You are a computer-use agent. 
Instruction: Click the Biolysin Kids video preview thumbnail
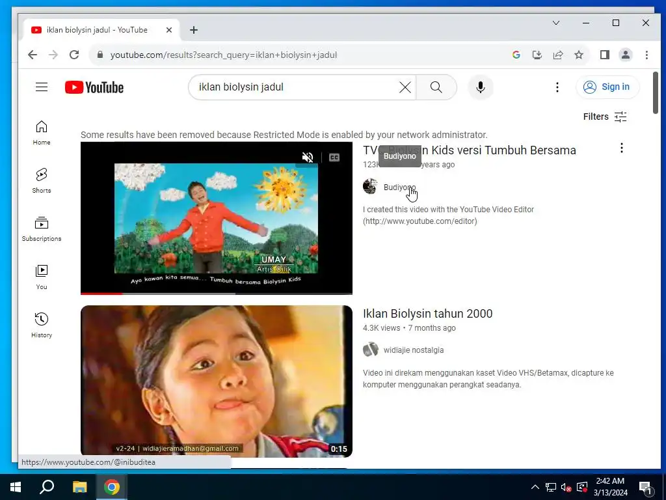tap(216, 217)
